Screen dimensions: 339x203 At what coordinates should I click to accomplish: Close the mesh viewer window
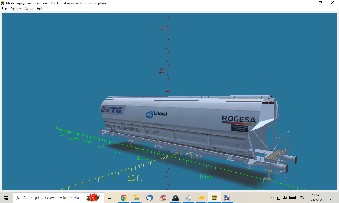click(332, 3)
